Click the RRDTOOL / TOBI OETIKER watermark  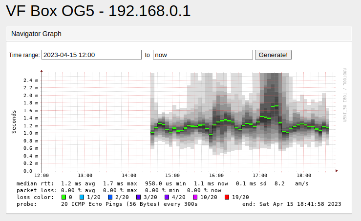344,95
